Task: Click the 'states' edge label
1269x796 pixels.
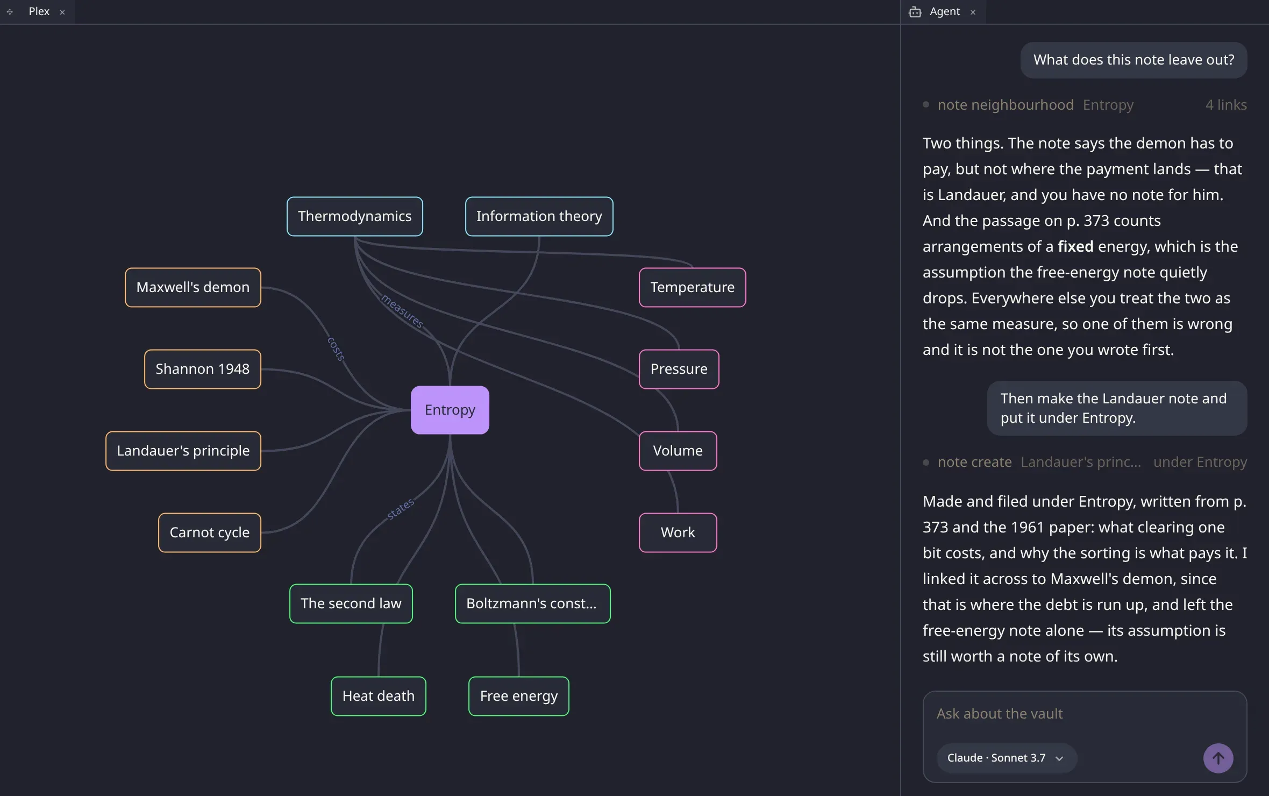Action: tap(401, 508)
